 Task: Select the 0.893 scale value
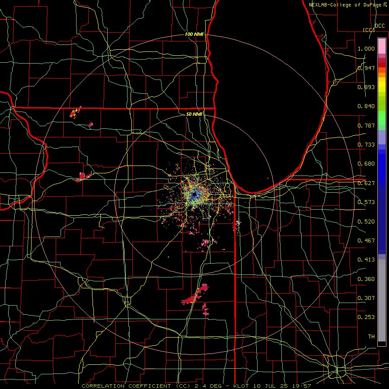pos(366,87)
